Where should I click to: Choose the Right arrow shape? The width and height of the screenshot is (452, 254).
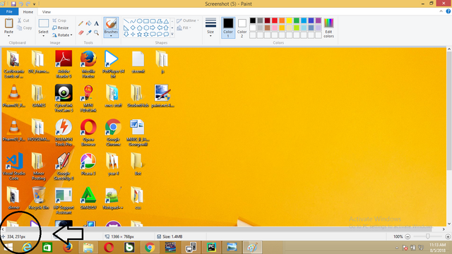point(153,28)
